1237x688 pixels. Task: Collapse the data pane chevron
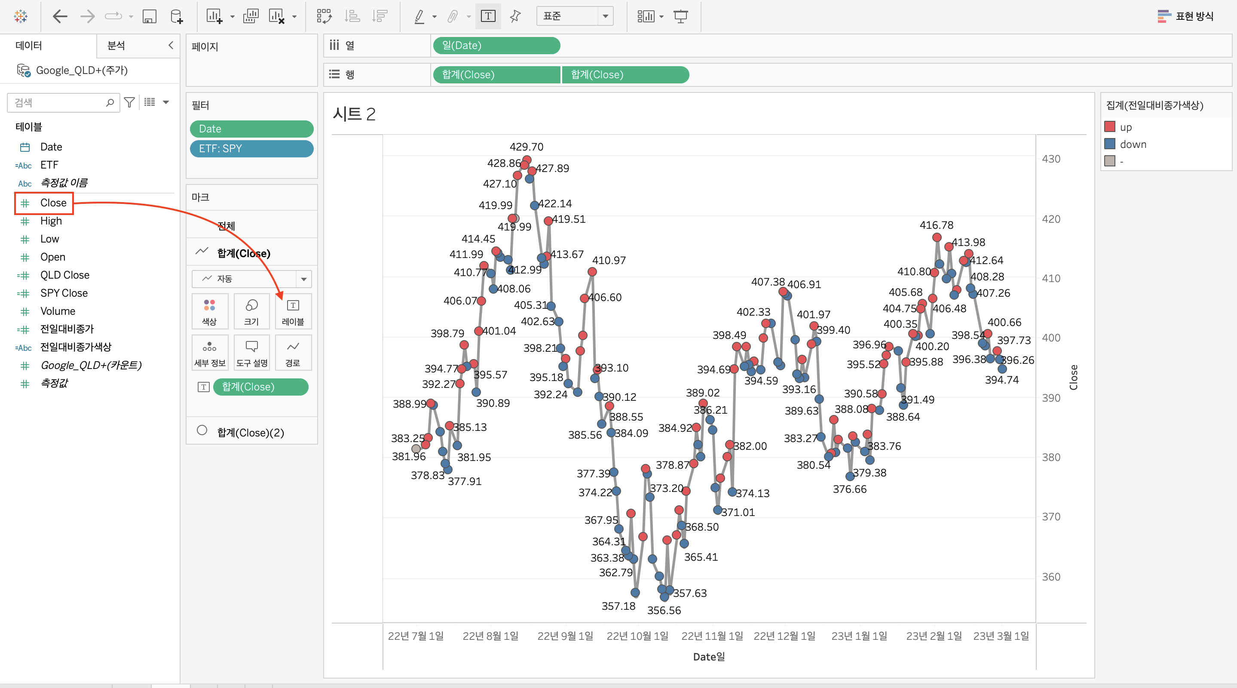[171, 45]
